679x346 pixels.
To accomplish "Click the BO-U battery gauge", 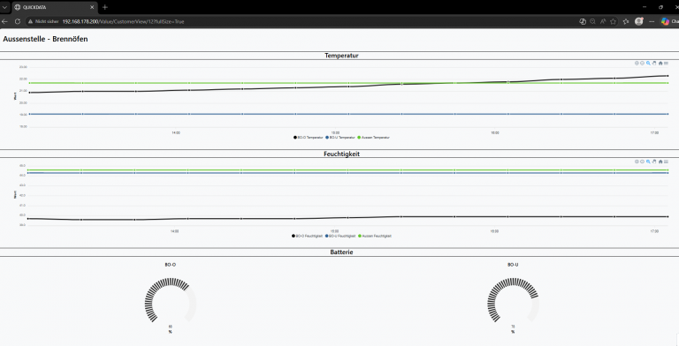I will 513,301.
